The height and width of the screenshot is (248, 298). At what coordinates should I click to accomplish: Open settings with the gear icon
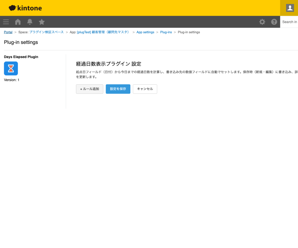262,22
